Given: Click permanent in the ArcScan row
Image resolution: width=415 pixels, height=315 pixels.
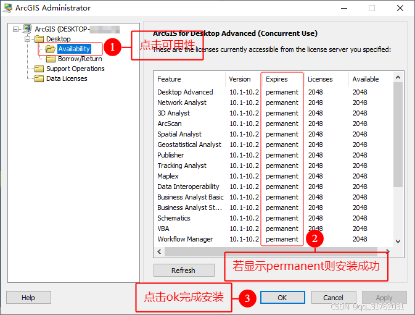Looking at the screenshot, I should (282, 124).
